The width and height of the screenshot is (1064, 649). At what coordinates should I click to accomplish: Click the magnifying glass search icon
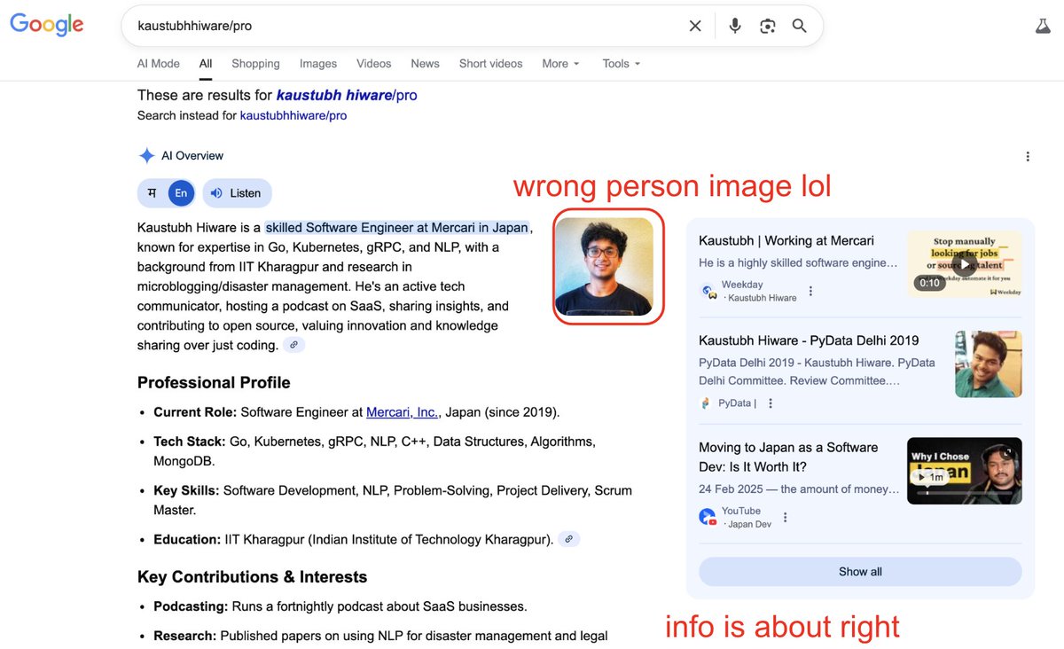(x=800, y=26)
